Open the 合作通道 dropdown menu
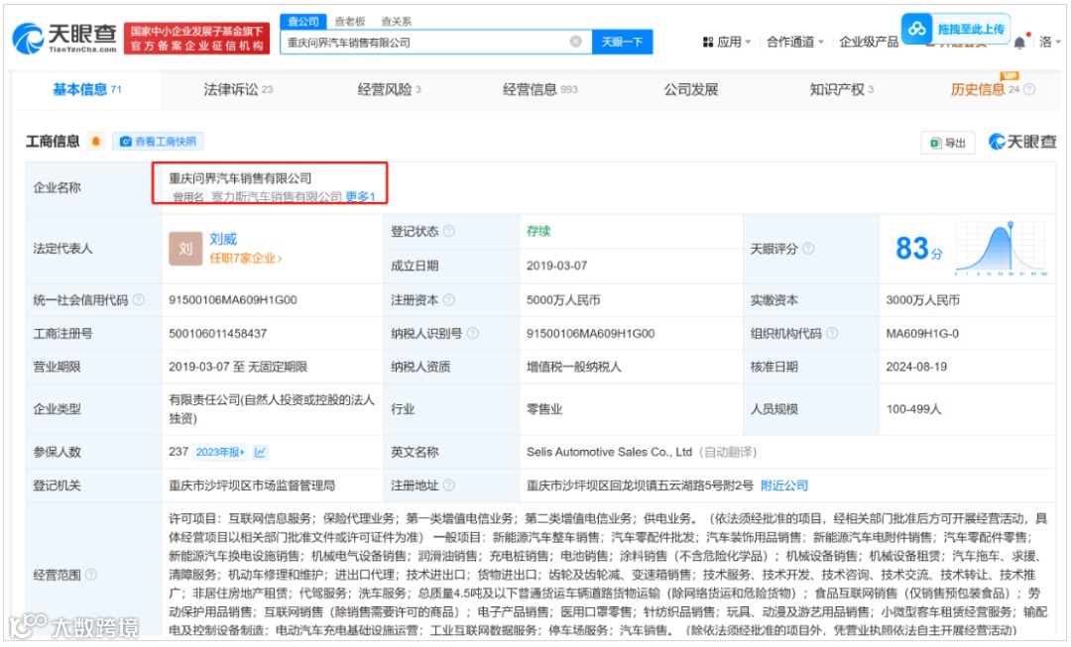Viewport: 1071px width, 647px height. pyautogui.click(x=795, y=42)
